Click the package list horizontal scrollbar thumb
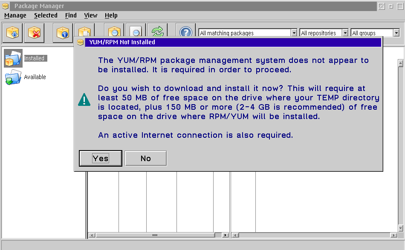The image size is (405, 250). tap(155, 235)
